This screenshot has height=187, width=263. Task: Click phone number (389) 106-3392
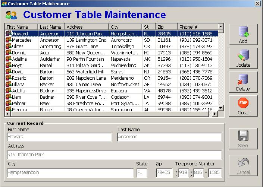click(x=196, y=104)
